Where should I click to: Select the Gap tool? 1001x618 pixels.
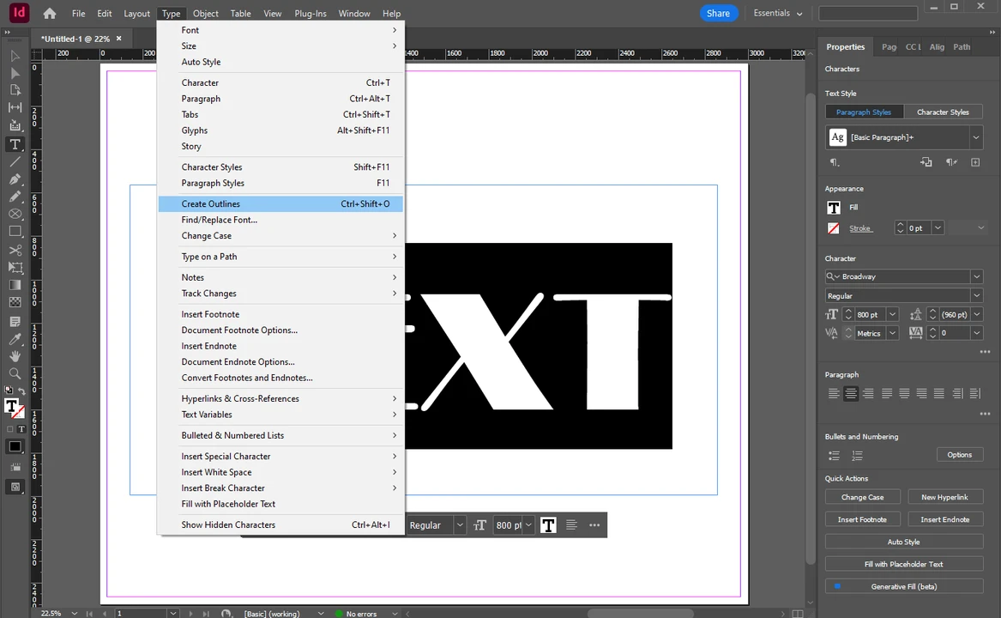tap(15, 107)
